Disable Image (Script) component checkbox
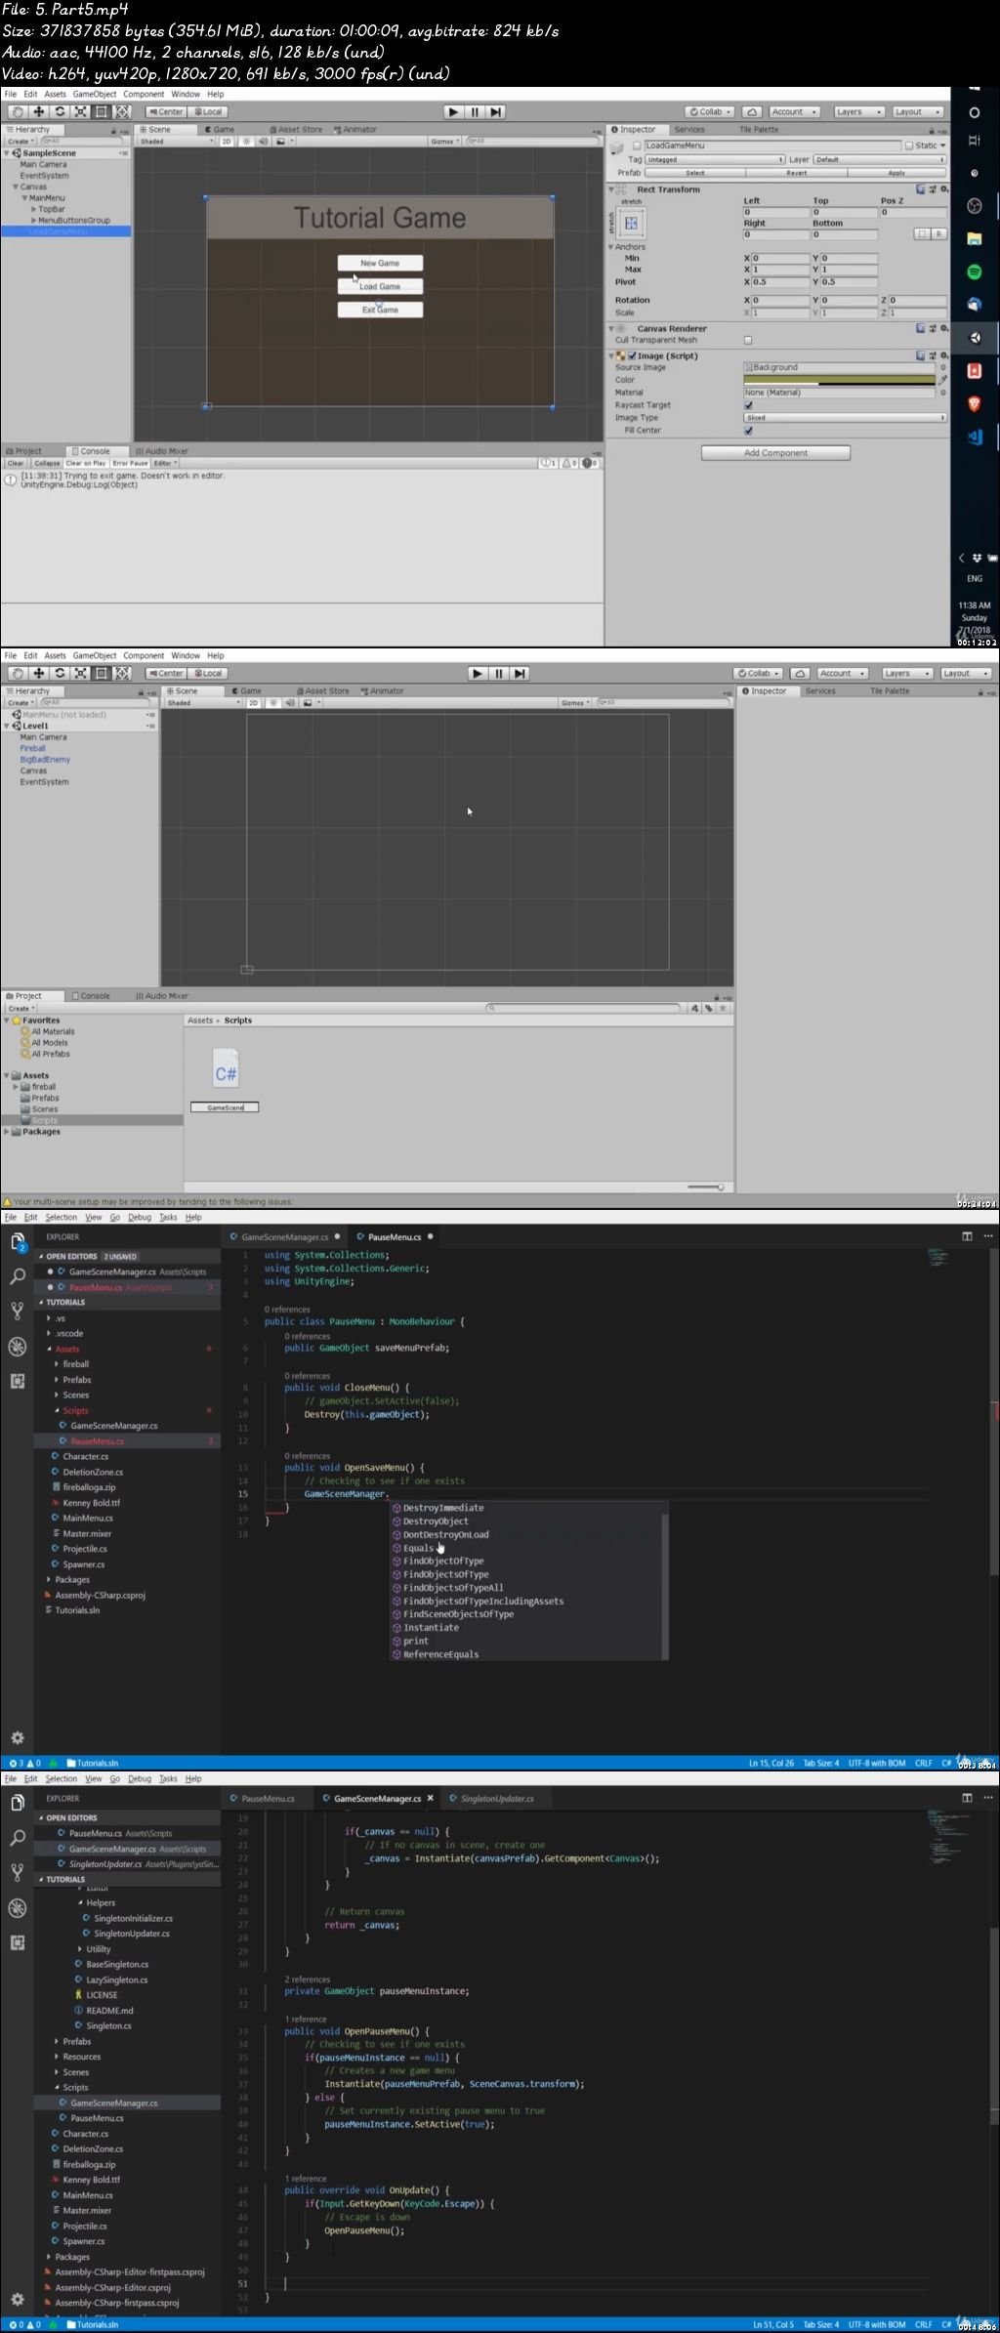This screenshot has width=1000, height=2333. pyautogui.click(x=632, y=355)
